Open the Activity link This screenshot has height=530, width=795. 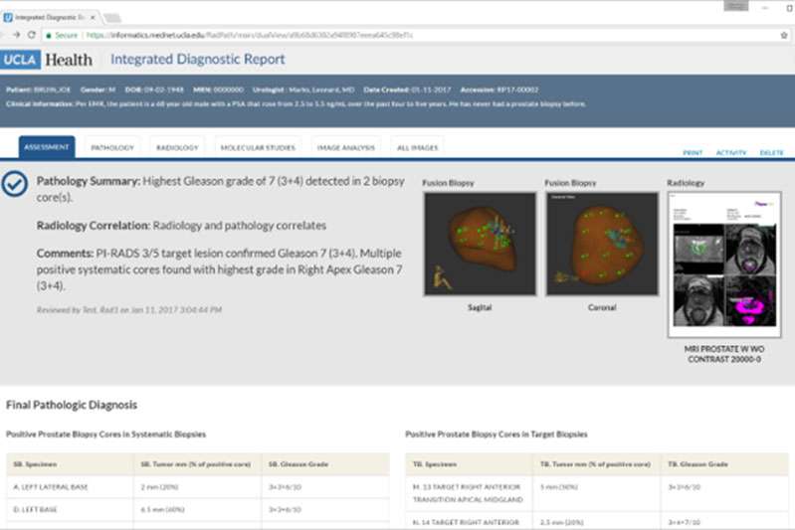pyautogui.click(x=731, y=153)
